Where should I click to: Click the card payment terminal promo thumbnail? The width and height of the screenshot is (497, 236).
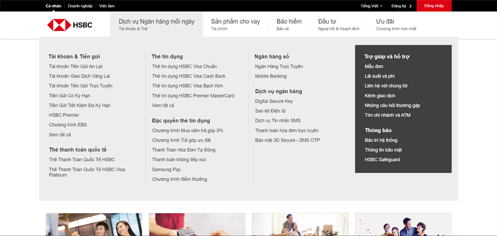coord(197,224)
